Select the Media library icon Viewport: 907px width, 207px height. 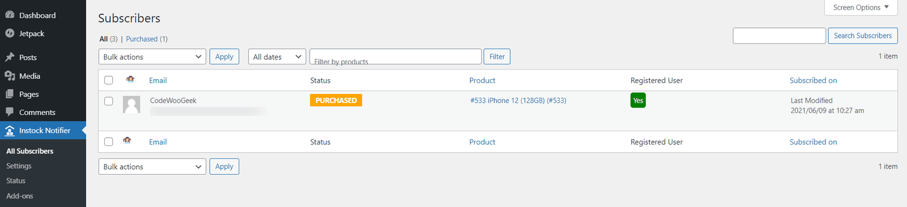click(x=10, y=76)
